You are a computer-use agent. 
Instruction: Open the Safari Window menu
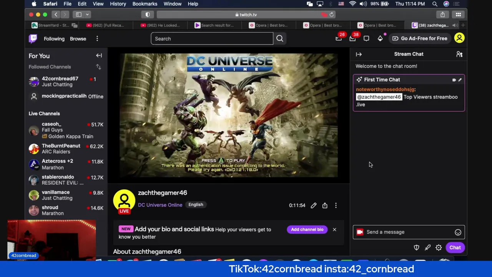[173, 4]
